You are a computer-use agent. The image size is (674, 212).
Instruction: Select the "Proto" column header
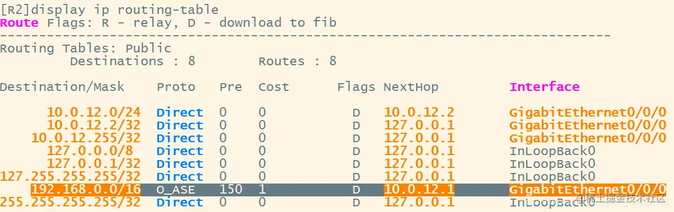(176, 87)
